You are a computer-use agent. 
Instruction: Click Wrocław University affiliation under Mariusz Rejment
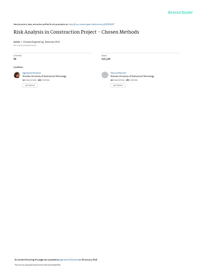[132, 76]
